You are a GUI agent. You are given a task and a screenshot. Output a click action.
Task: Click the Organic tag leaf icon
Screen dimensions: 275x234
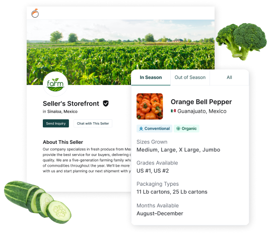[x=178, y=129]
